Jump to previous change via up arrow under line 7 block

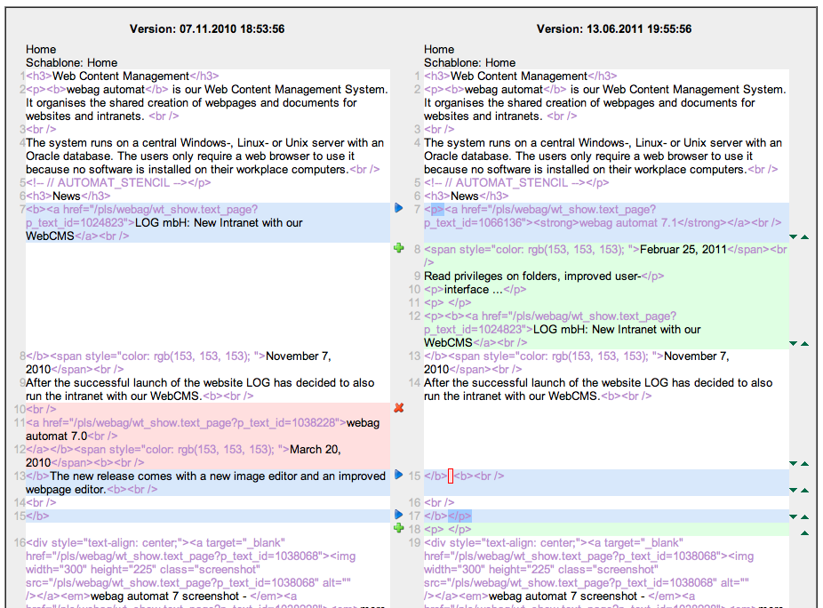pyautogui.click(x=804, y=237)
